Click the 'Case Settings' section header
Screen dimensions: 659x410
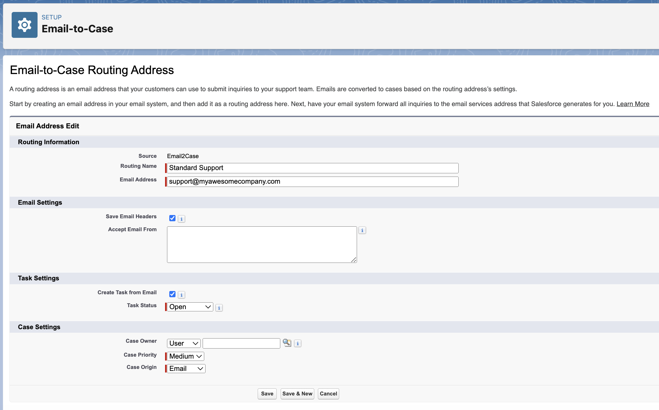(39, 327)
